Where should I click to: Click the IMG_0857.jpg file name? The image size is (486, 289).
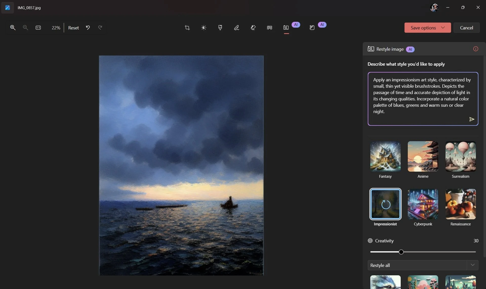tap(29, 8)
